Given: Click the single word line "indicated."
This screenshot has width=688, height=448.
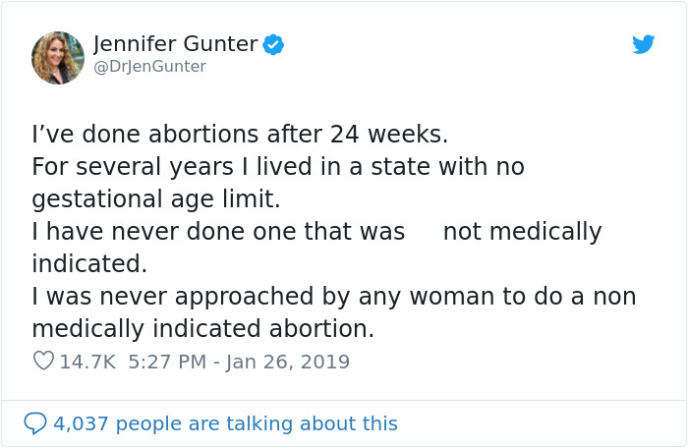Looking at the screenshot, I should pos(89,264).
